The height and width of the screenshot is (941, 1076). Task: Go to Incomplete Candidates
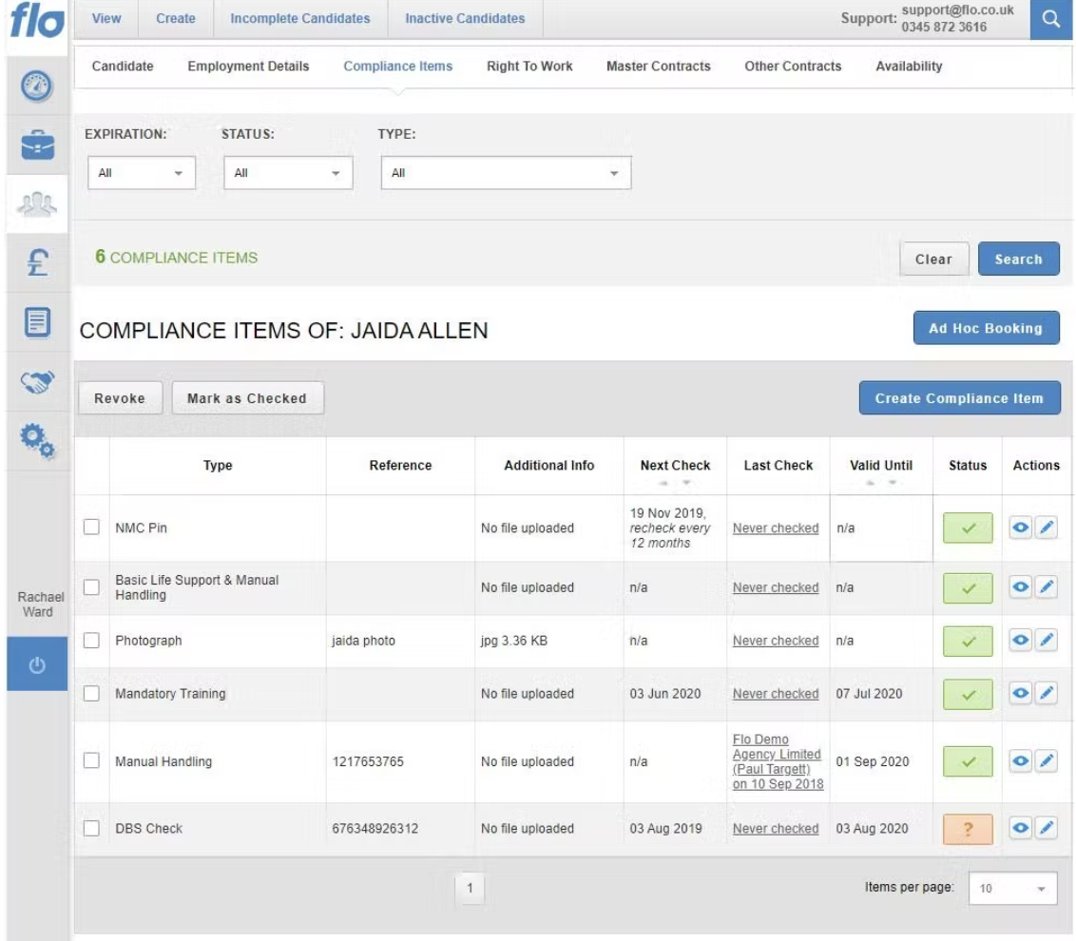299,18
